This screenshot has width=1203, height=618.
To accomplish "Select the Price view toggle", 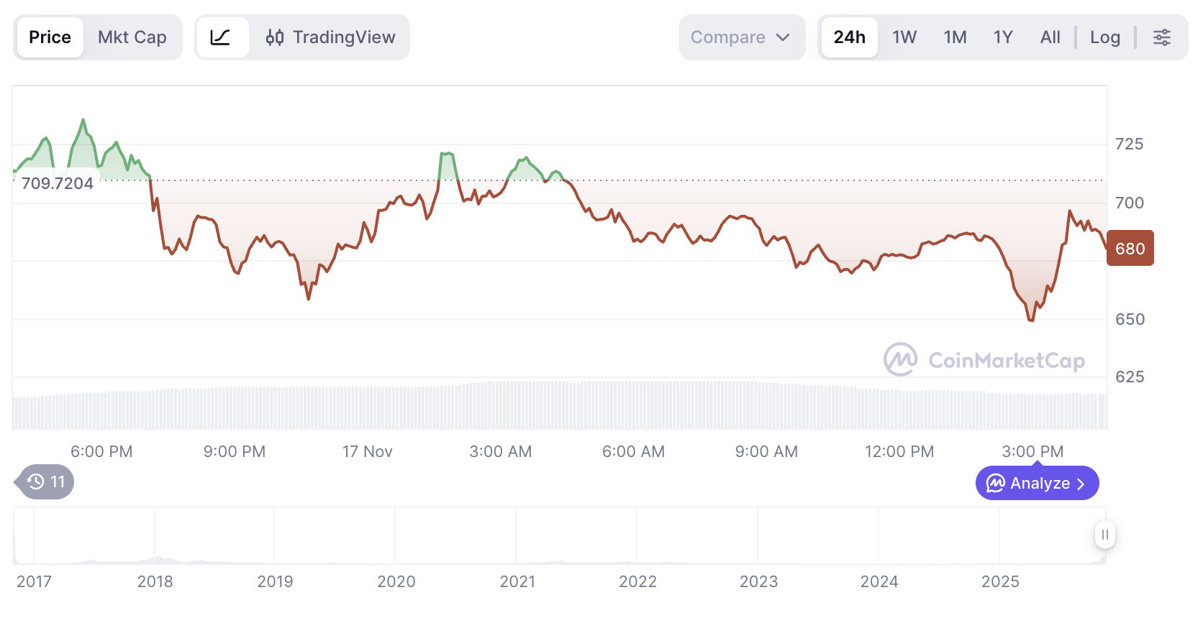I will tap(50, 37).
